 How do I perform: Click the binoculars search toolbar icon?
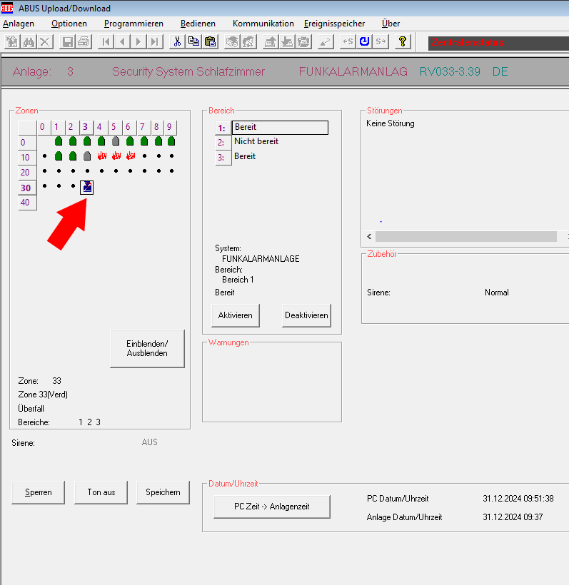tap(29, 41)
